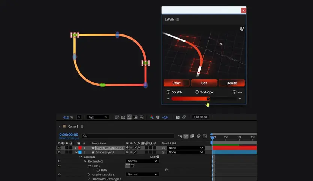Click the minus icon beside LaPath slider
Viewport: 313px width, 181px height.
168,99
